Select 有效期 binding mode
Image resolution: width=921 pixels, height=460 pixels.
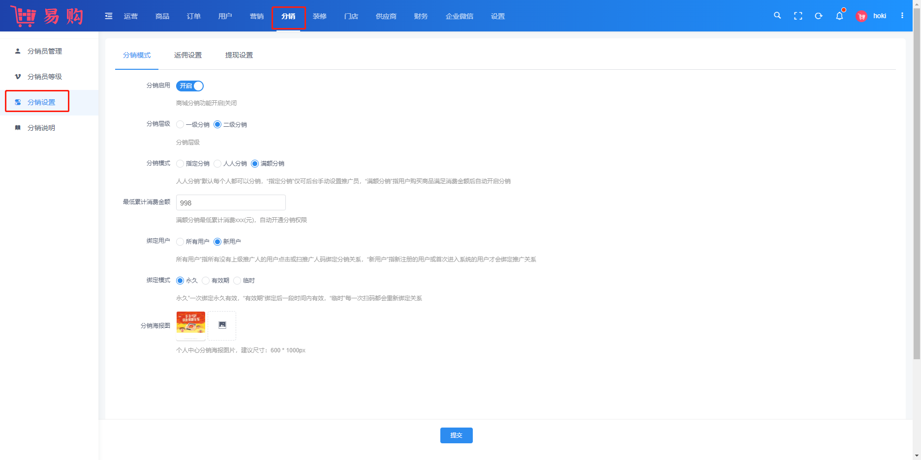click(206, 281)
